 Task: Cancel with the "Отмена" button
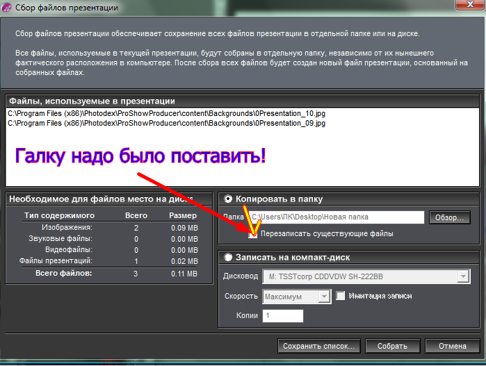point(453,346)
